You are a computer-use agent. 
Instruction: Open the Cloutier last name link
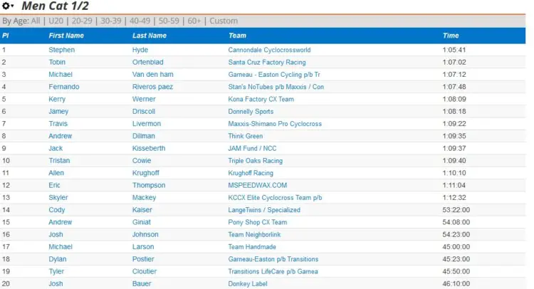[x=145, y=271]
